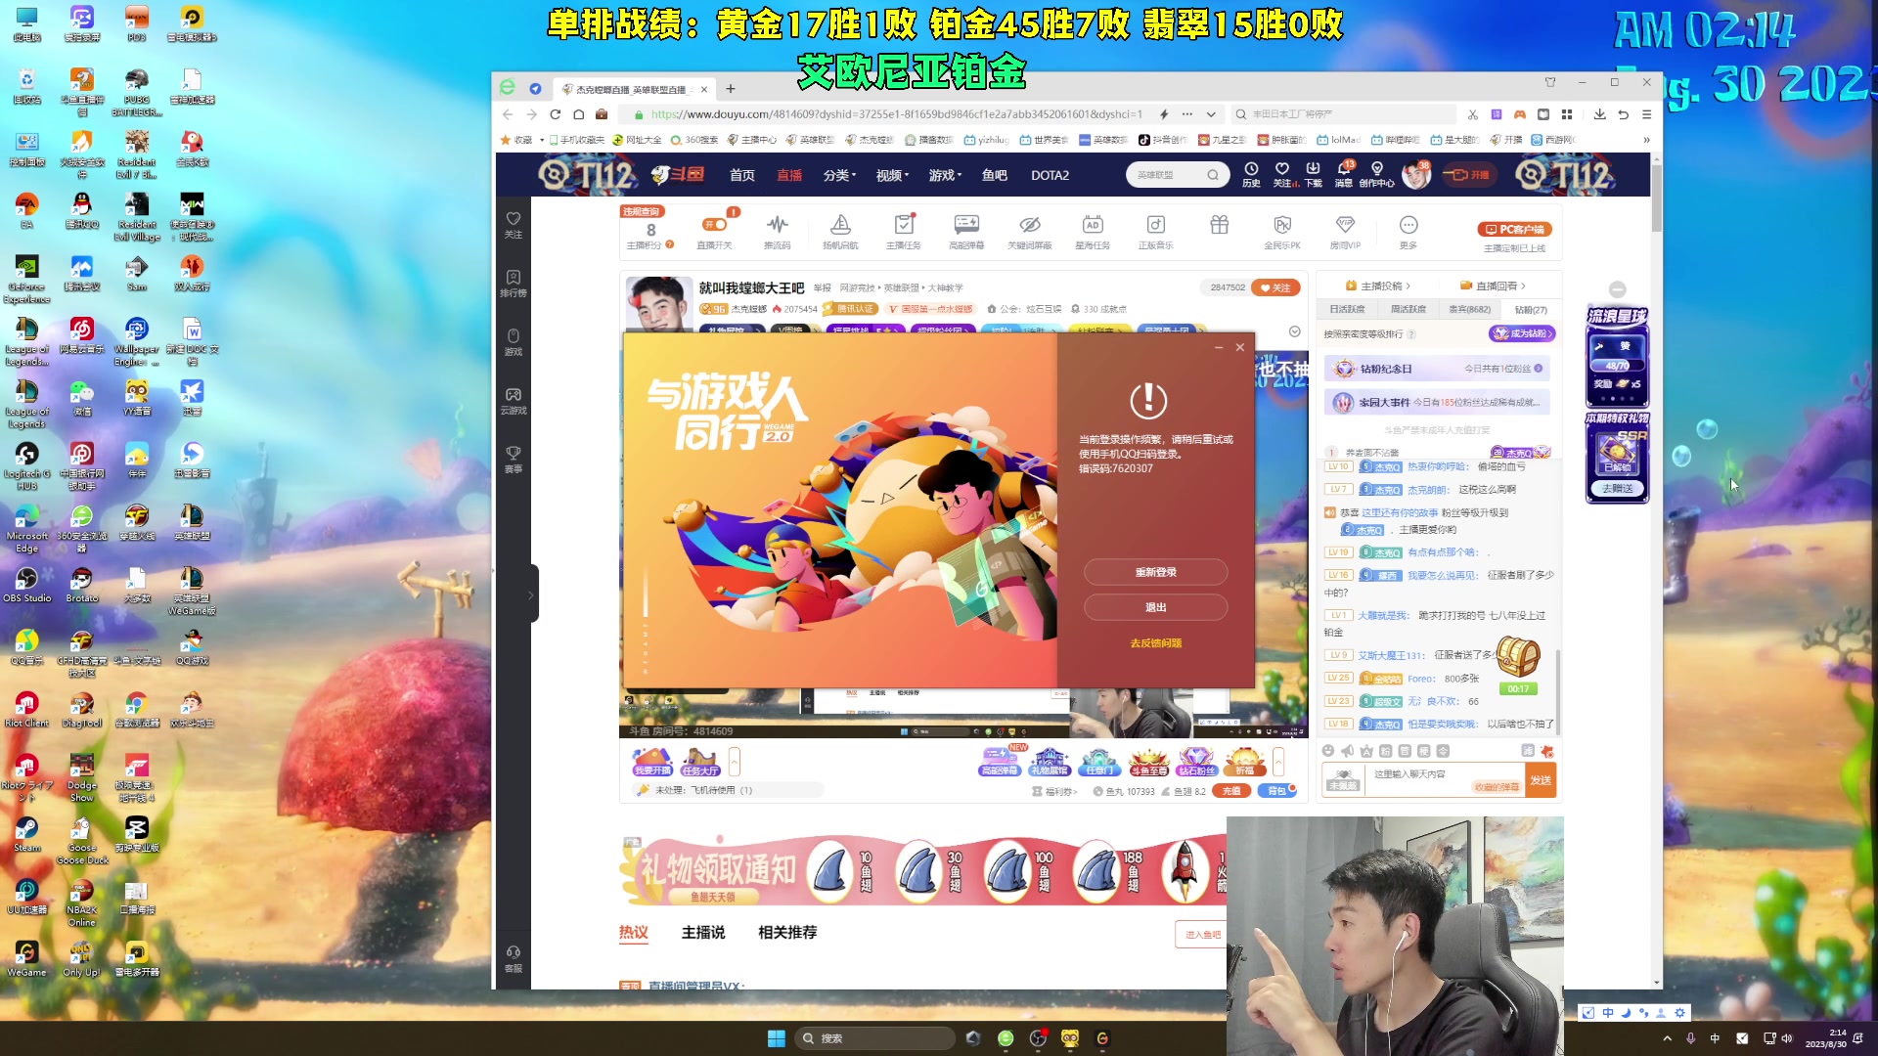Toggle follow with the 关注 heart button

pyautogui.click(x=1276, y=287)
